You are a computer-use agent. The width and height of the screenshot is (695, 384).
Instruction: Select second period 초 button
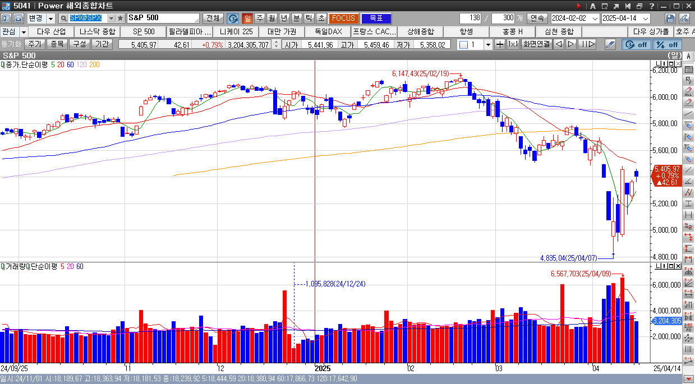[x=321, y=18]
